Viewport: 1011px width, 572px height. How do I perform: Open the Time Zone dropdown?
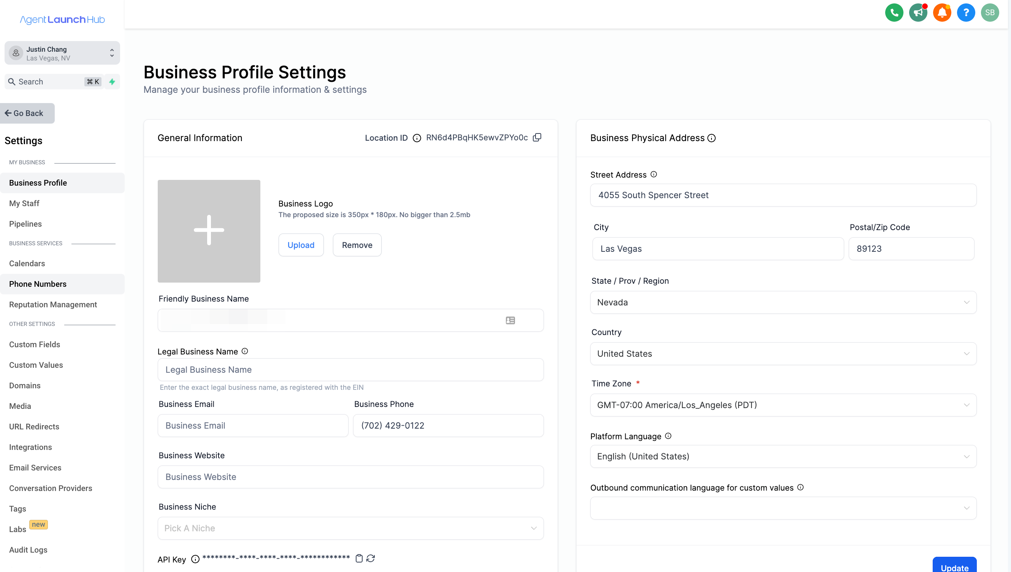[x=783, y=405]
